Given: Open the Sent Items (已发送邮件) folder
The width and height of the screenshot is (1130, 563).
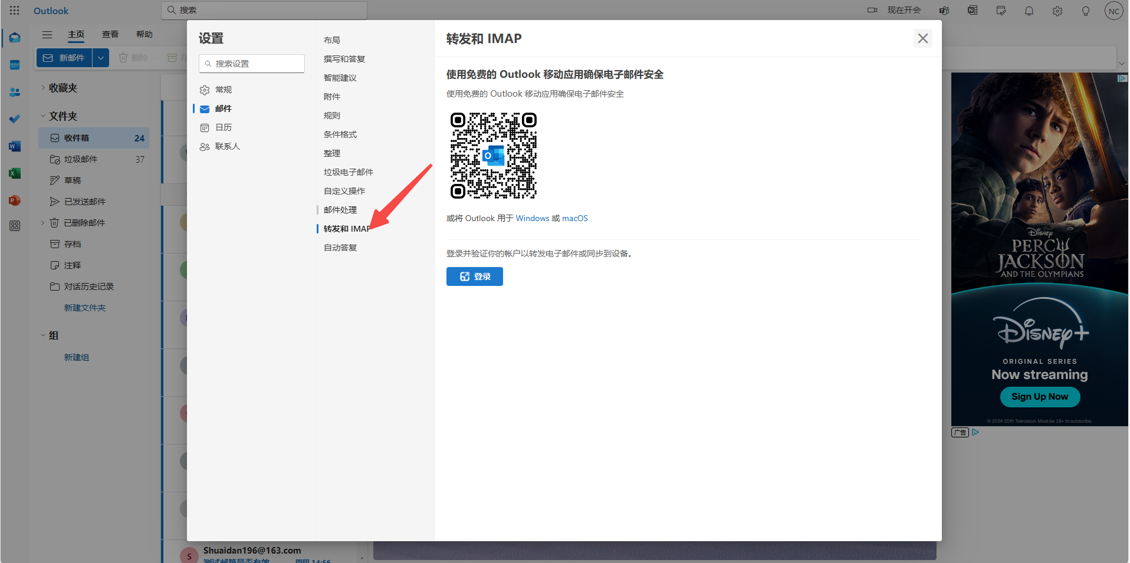Looking at the screenshot, I should point(94,202).
